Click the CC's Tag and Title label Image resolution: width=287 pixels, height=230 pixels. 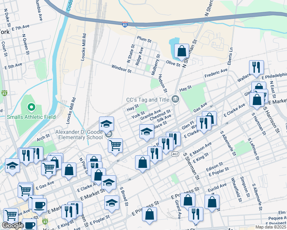click(148, 100)
